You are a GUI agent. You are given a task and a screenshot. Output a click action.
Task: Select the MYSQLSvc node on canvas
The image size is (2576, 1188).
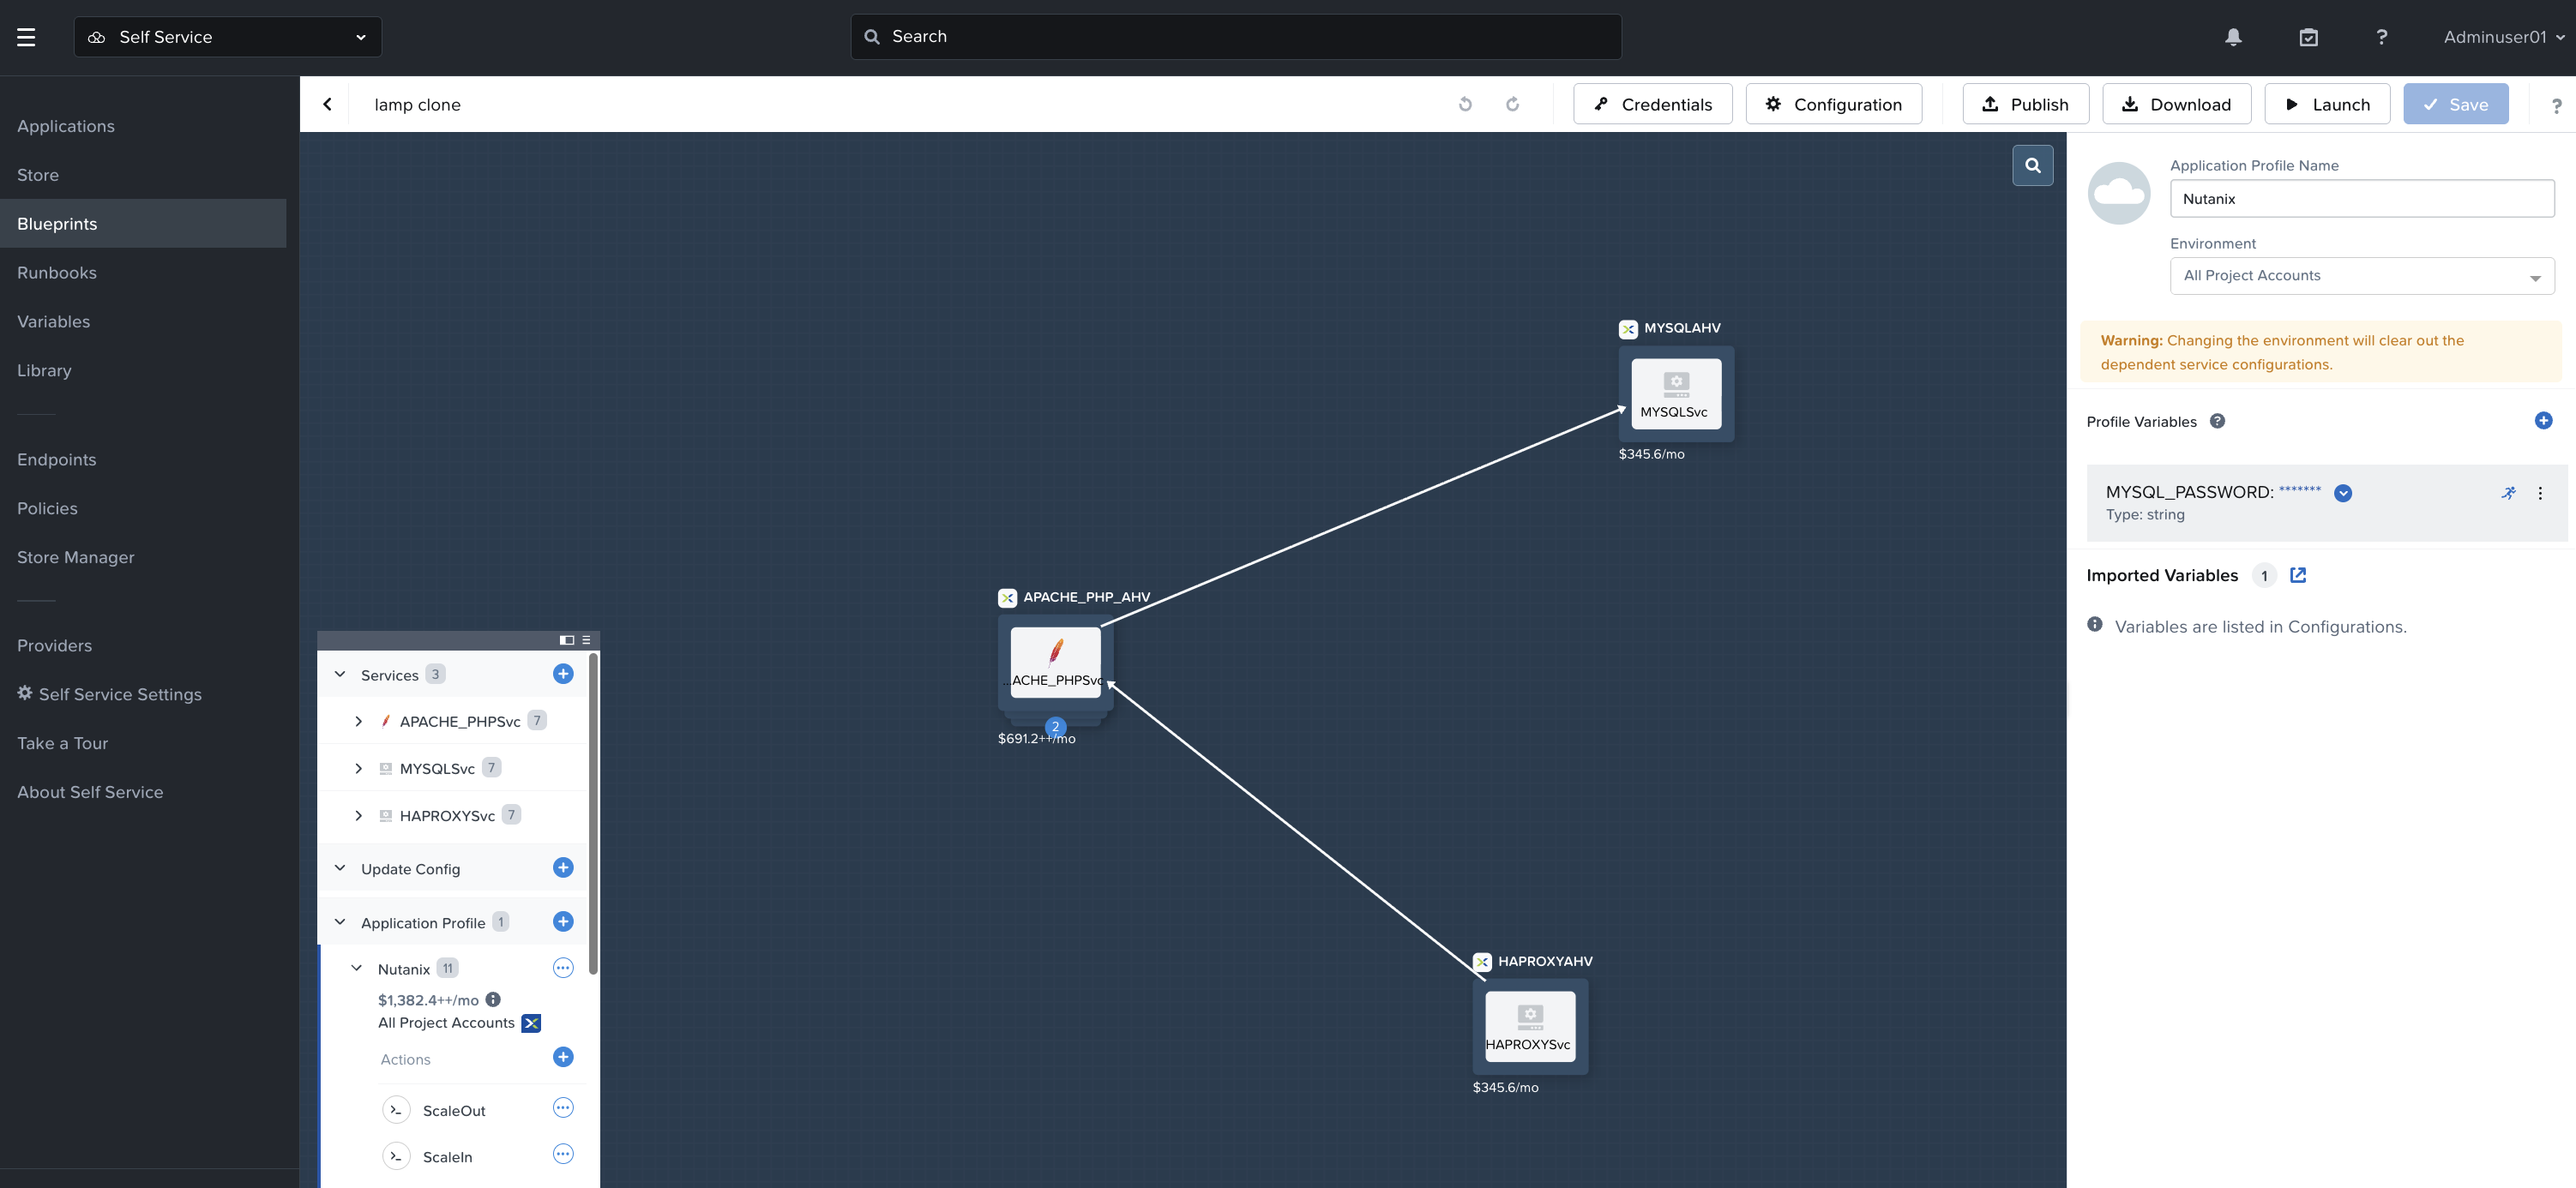coord(1676,393)
